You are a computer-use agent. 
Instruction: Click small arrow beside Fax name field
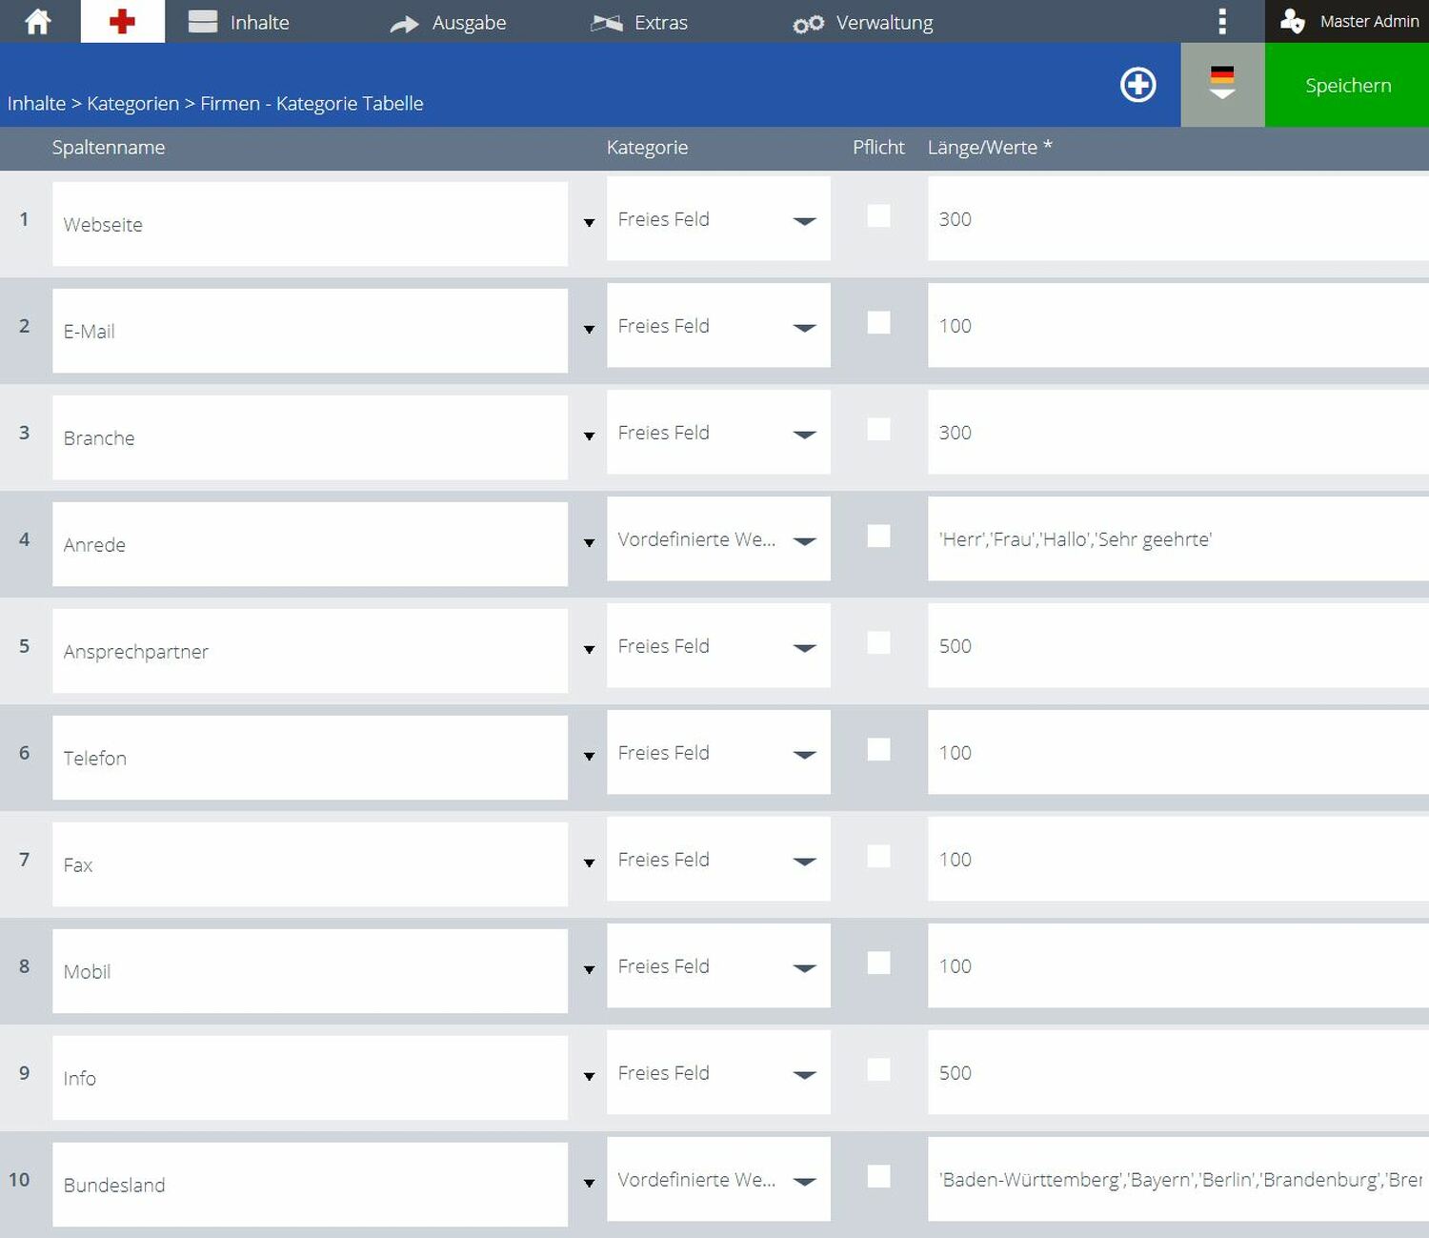(x=589, y=863)
